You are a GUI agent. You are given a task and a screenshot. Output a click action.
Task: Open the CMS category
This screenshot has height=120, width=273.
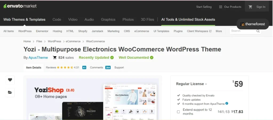click(127, 31)
